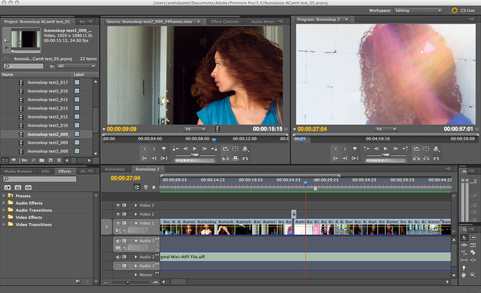
Task: Play clip in Source monitor
Action: coord(195,148)
